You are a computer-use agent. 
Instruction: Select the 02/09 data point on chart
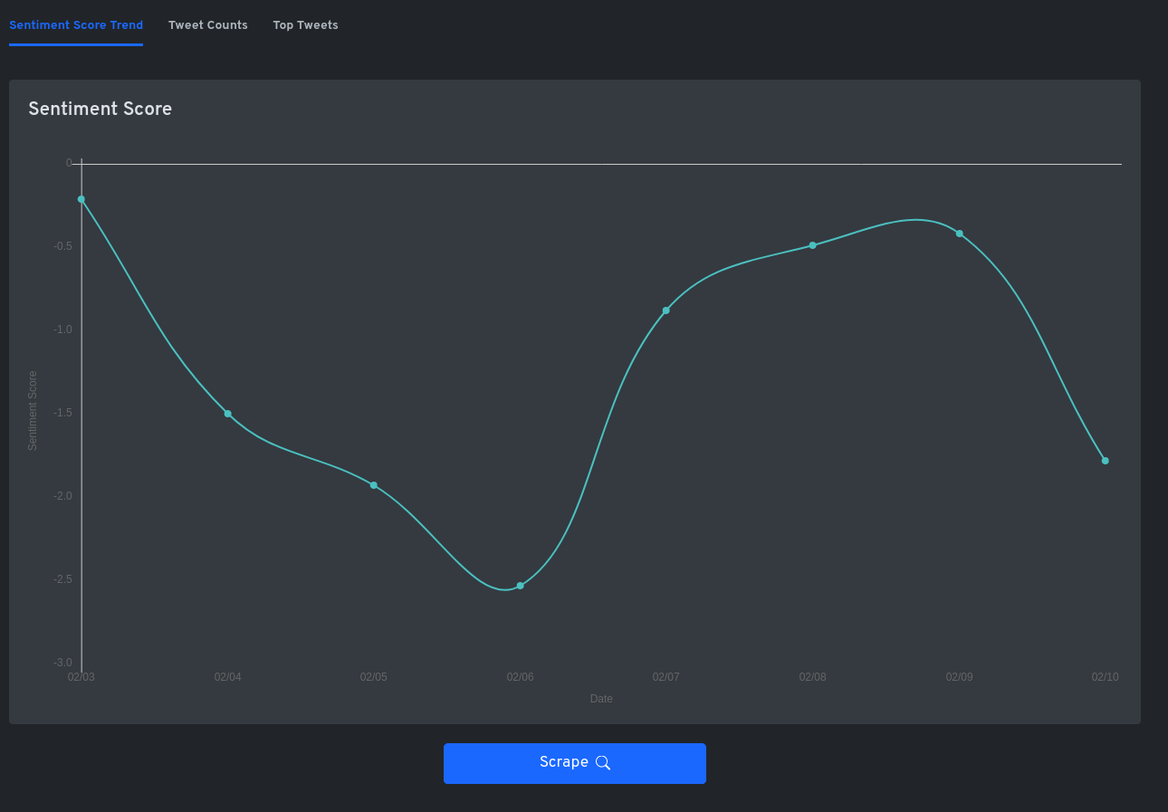960,234
